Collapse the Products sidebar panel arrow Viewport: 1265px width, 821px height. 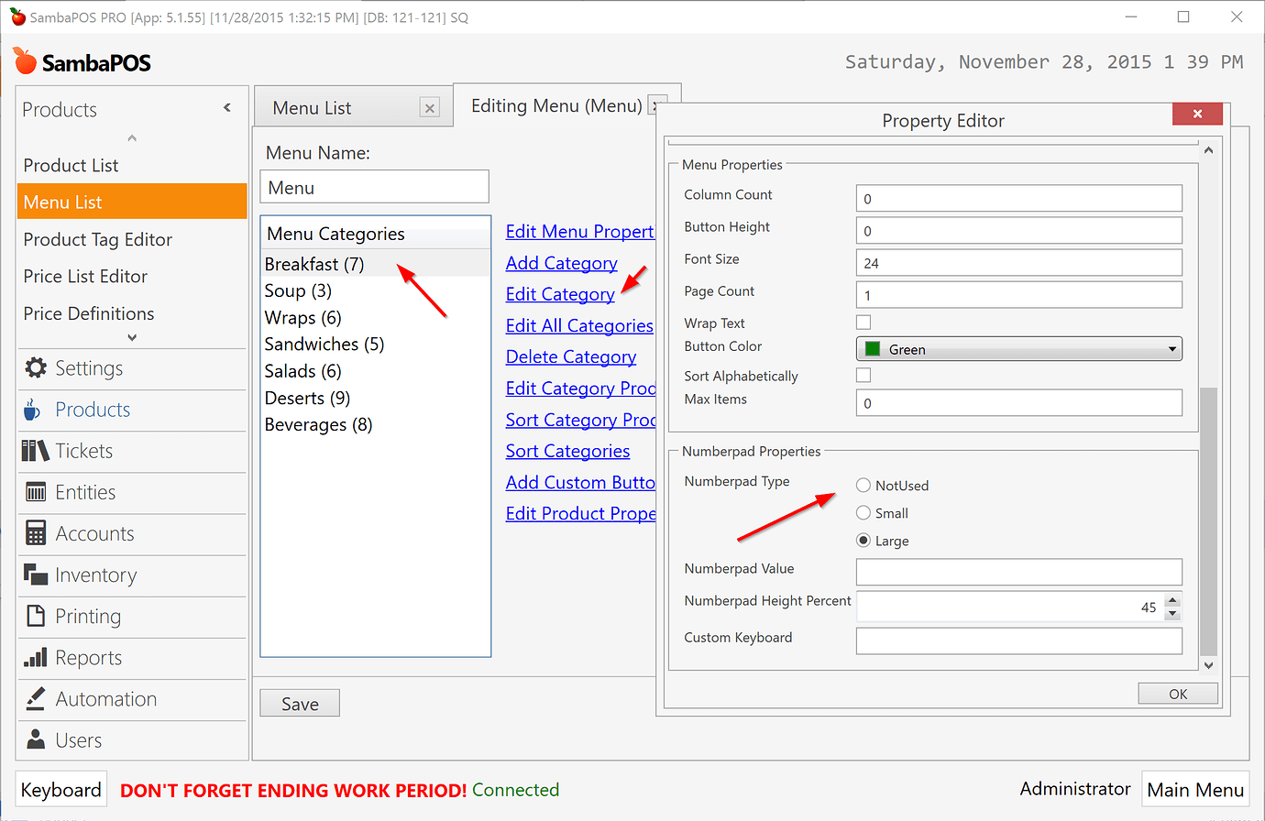click(227, 108)
